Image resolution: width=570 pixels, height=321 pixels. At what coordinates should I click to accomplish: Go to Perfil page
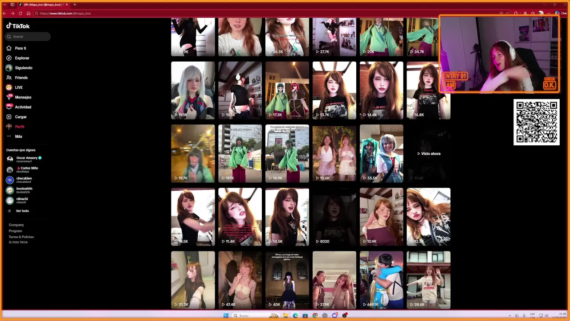coord(20,127)
